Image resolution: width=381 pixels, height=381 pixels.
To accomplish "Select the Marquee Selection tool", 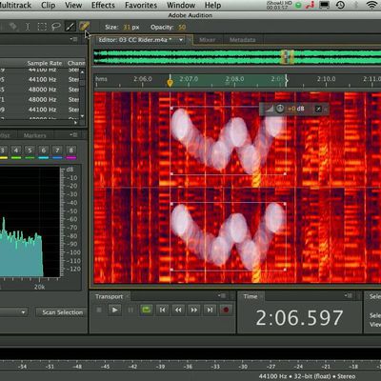I will (42, 27).
